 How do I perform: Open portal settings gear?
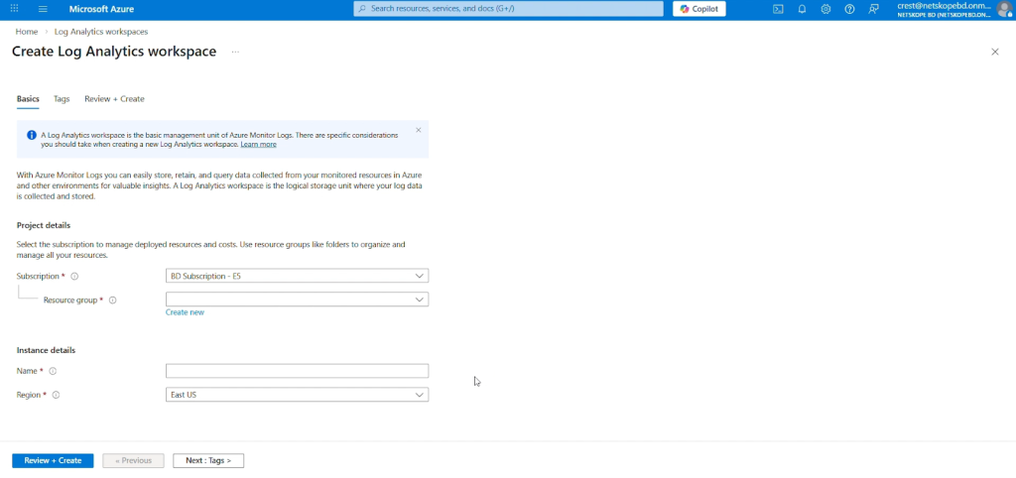click(x=825, y=9)
